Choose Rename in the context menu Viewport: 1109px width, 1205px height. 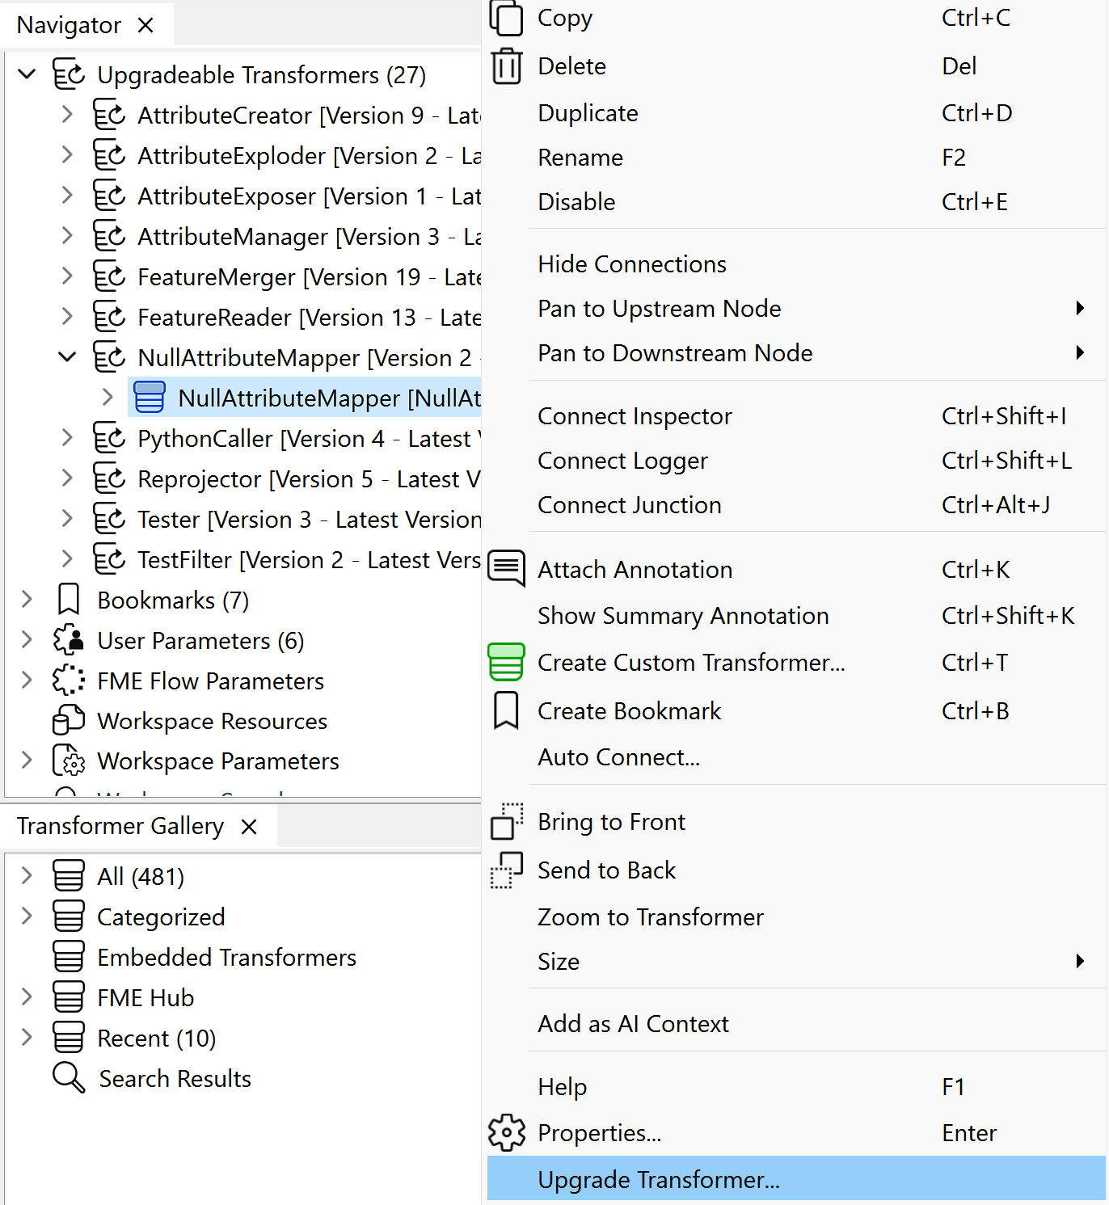pyautogui.click(x=796, y=158)
